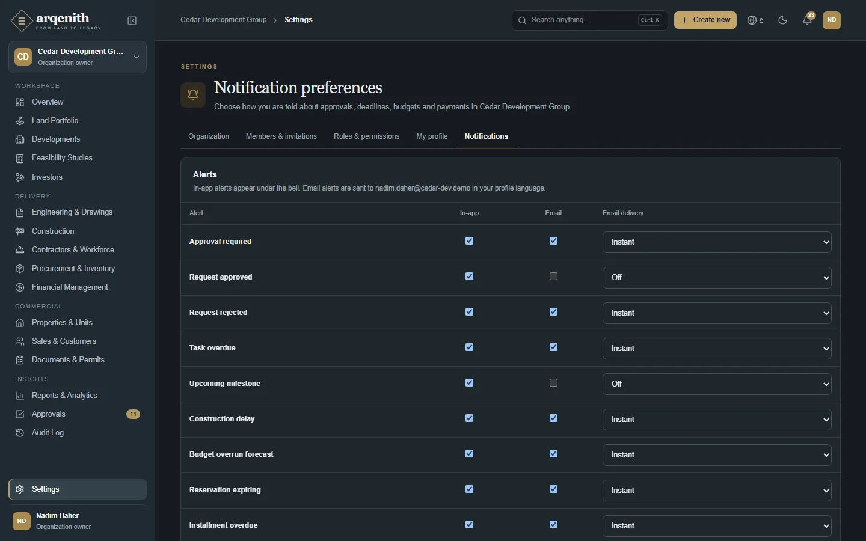Open Procurement & Inventory
Screen dimensions: 866x541
[x=78, y=269]
